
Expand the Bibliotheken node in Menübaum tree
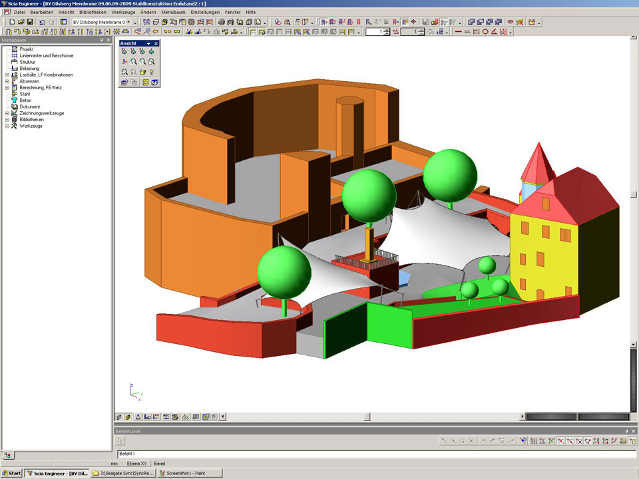(x=7, y=120)
